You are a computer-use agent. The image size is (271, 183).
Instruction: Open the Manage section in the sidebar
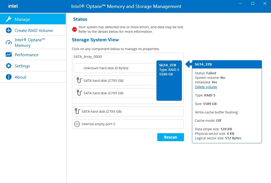pos(33,19)
